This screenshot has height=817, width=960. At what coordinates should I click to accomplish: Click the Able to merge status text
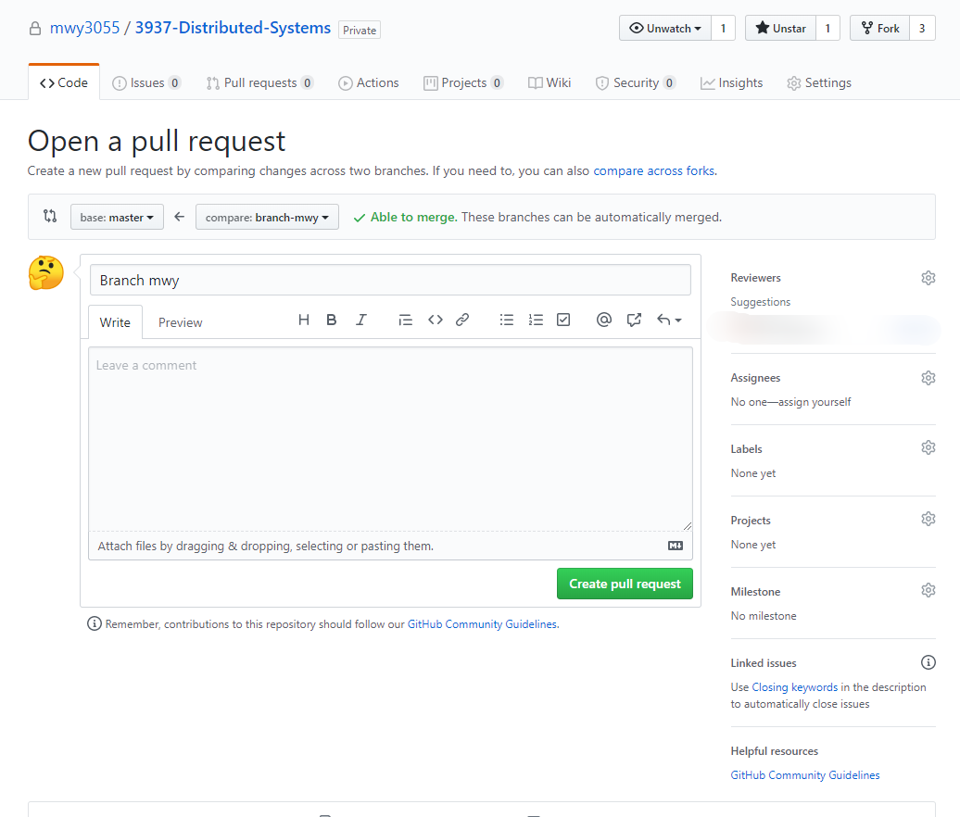click(414, 218)
